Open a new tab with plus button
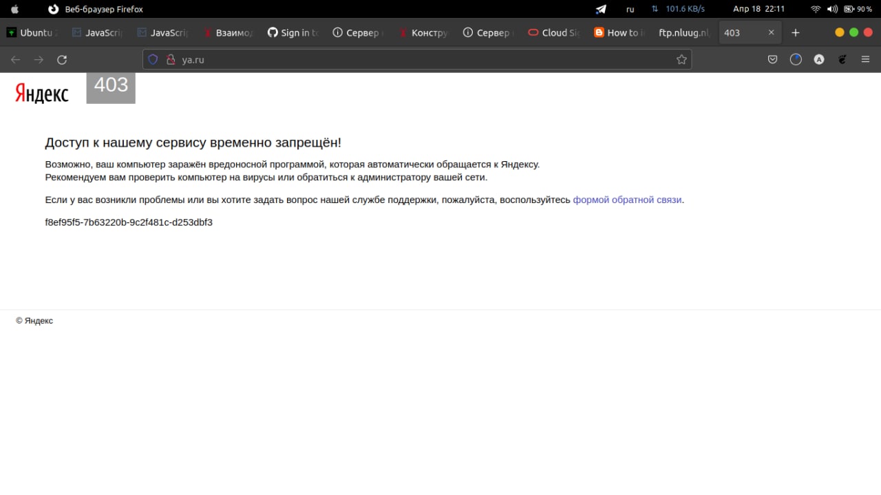Viewport: 881px width, 495px height. pos(796,32)
